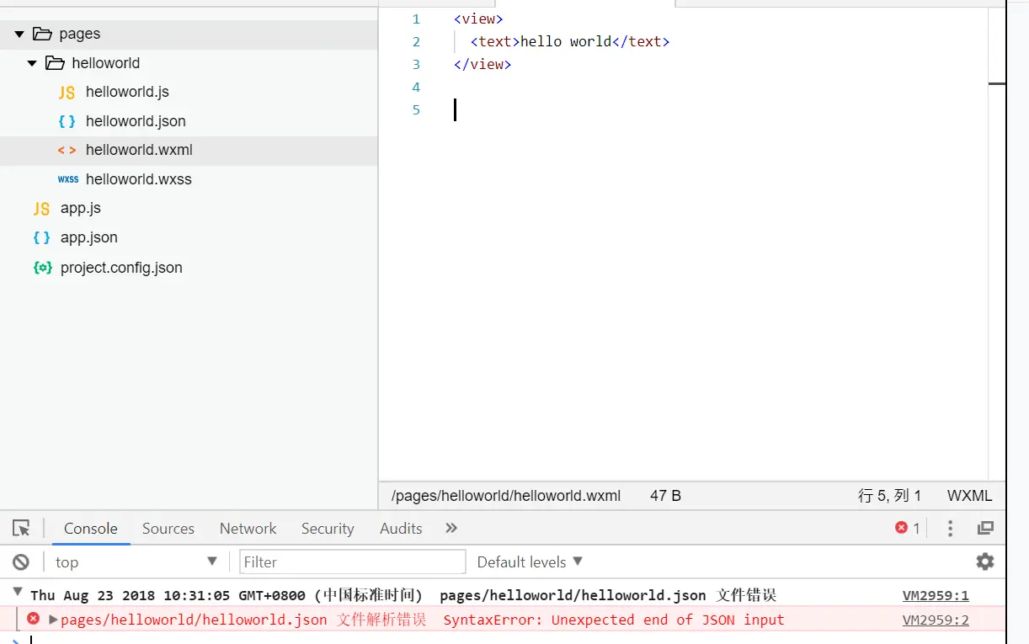Click line number 3 in editor gutter
1029x644 pixels.
(416, 64)
